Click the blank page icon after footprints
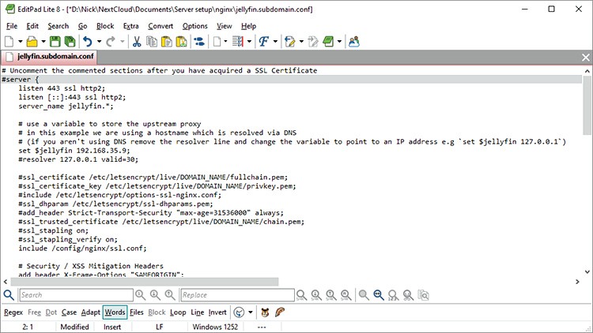 click(x=217, y=42)
